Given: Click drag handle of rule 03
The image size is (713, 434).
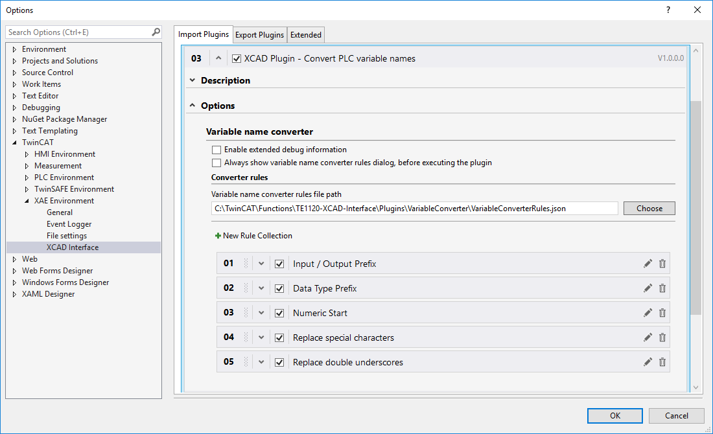Looking at the screenshot, I should pyautogui.click(x=246, y=312).
